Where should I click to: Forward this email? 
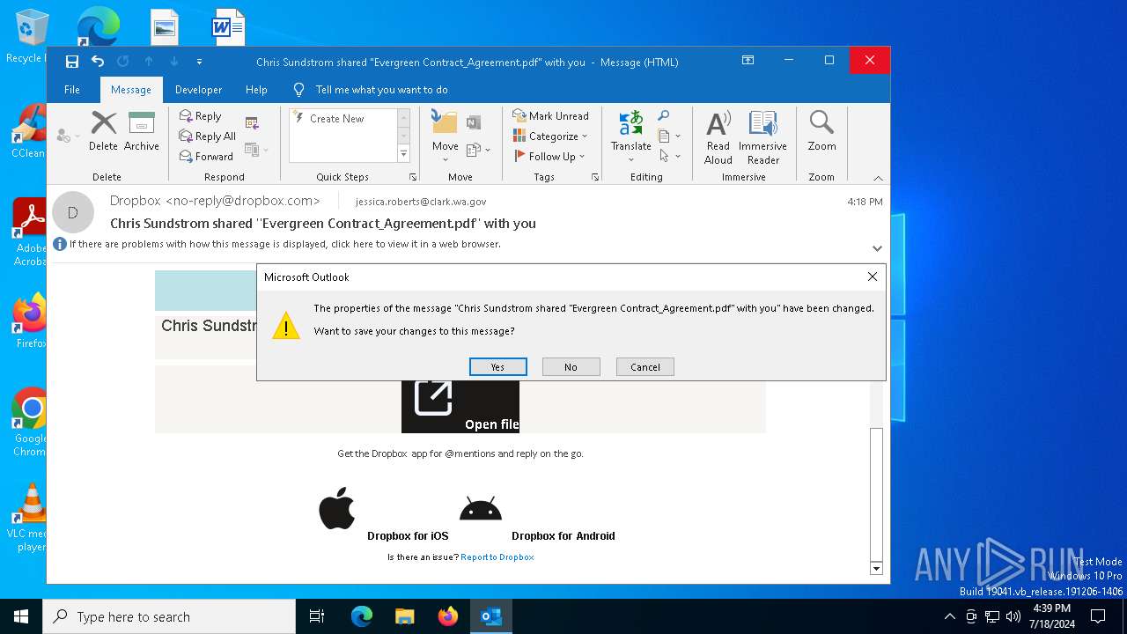tap(205, 157)
